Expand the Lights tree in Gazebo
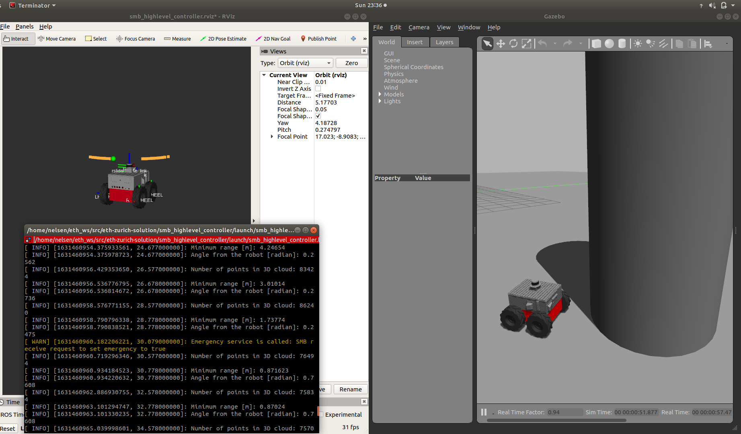The height and width of the screenshot is (434, 741). [x=380, y=101]
